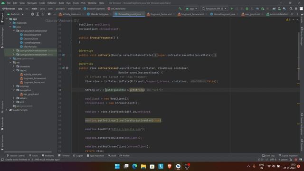This screenshot has width=304, height=171.
Task: Click the Project panel horizontal scrollbar
Action: 28,152
